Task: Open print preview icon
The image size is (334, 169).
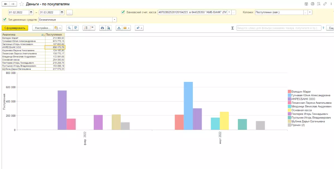Action: tap(109, 28)
